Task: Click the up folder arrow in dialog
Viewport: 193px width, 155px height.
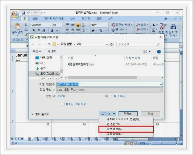Action: click(49, 44)
